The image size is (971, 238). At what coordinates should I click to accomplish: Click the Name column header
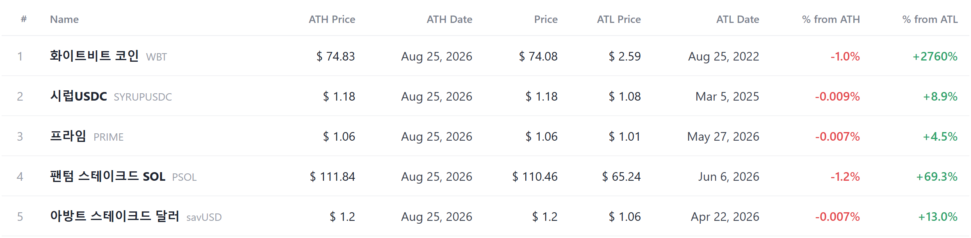point(64,19)
